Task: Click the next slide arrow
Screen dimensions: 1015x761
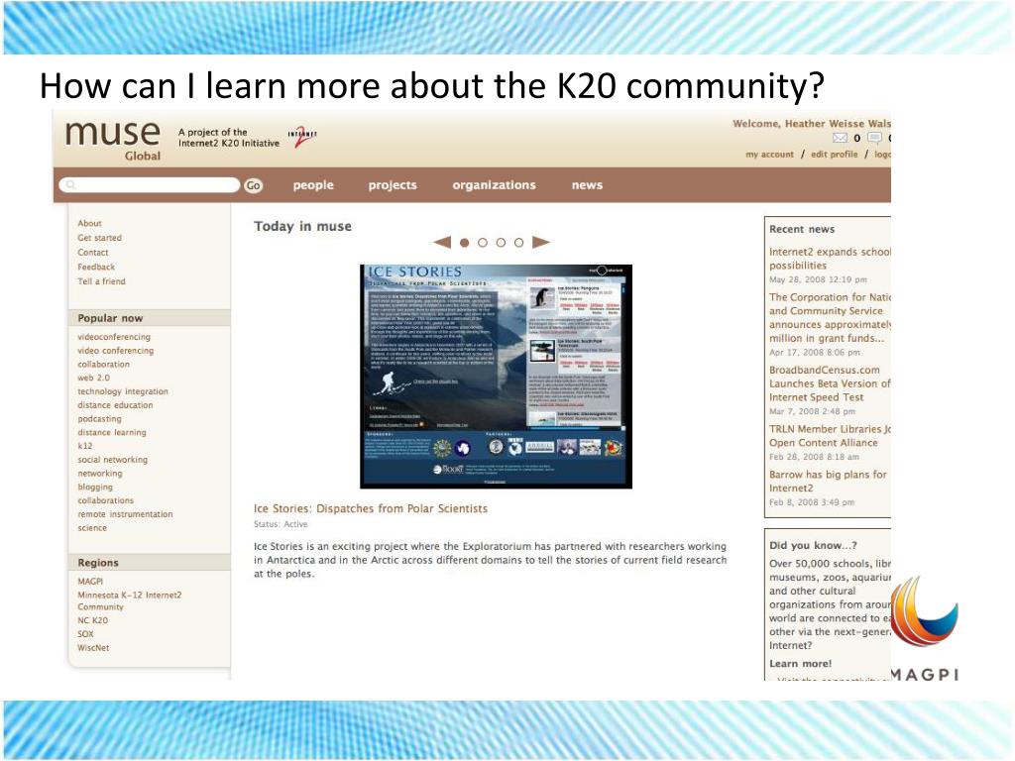Action: click(540, 243)
